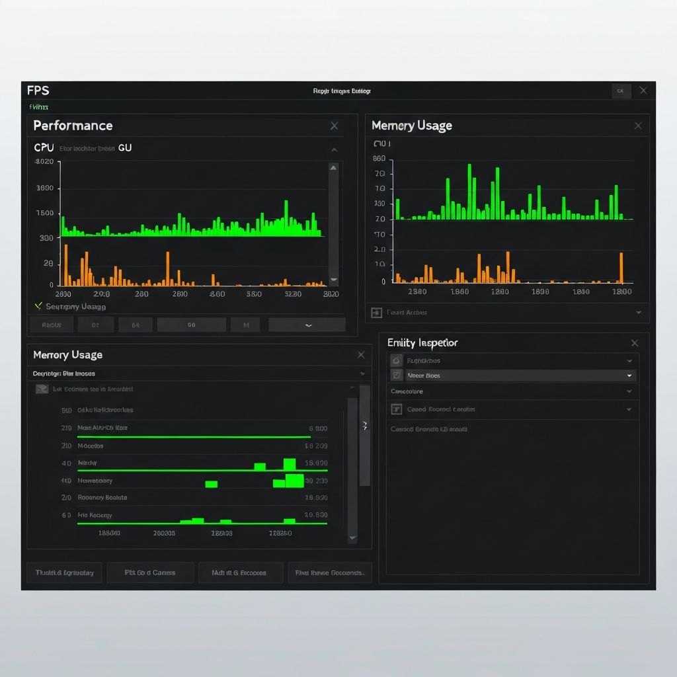Click the first bottom button on the left
The width and height of the screenshot is (677, 677).
(x=65, y=573)
